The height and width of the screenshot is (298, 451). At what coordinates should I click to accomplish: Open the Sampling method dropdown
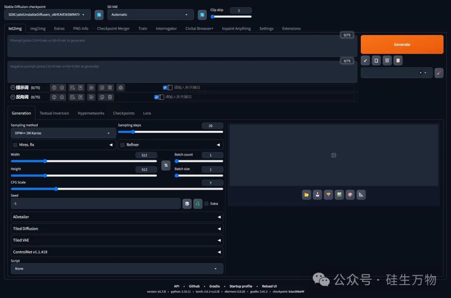pos(63,133)
